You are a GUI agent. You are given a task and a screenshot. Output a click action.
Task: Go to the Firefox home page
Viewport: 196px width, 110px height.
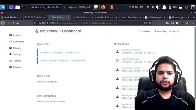[x=18, y=23]
